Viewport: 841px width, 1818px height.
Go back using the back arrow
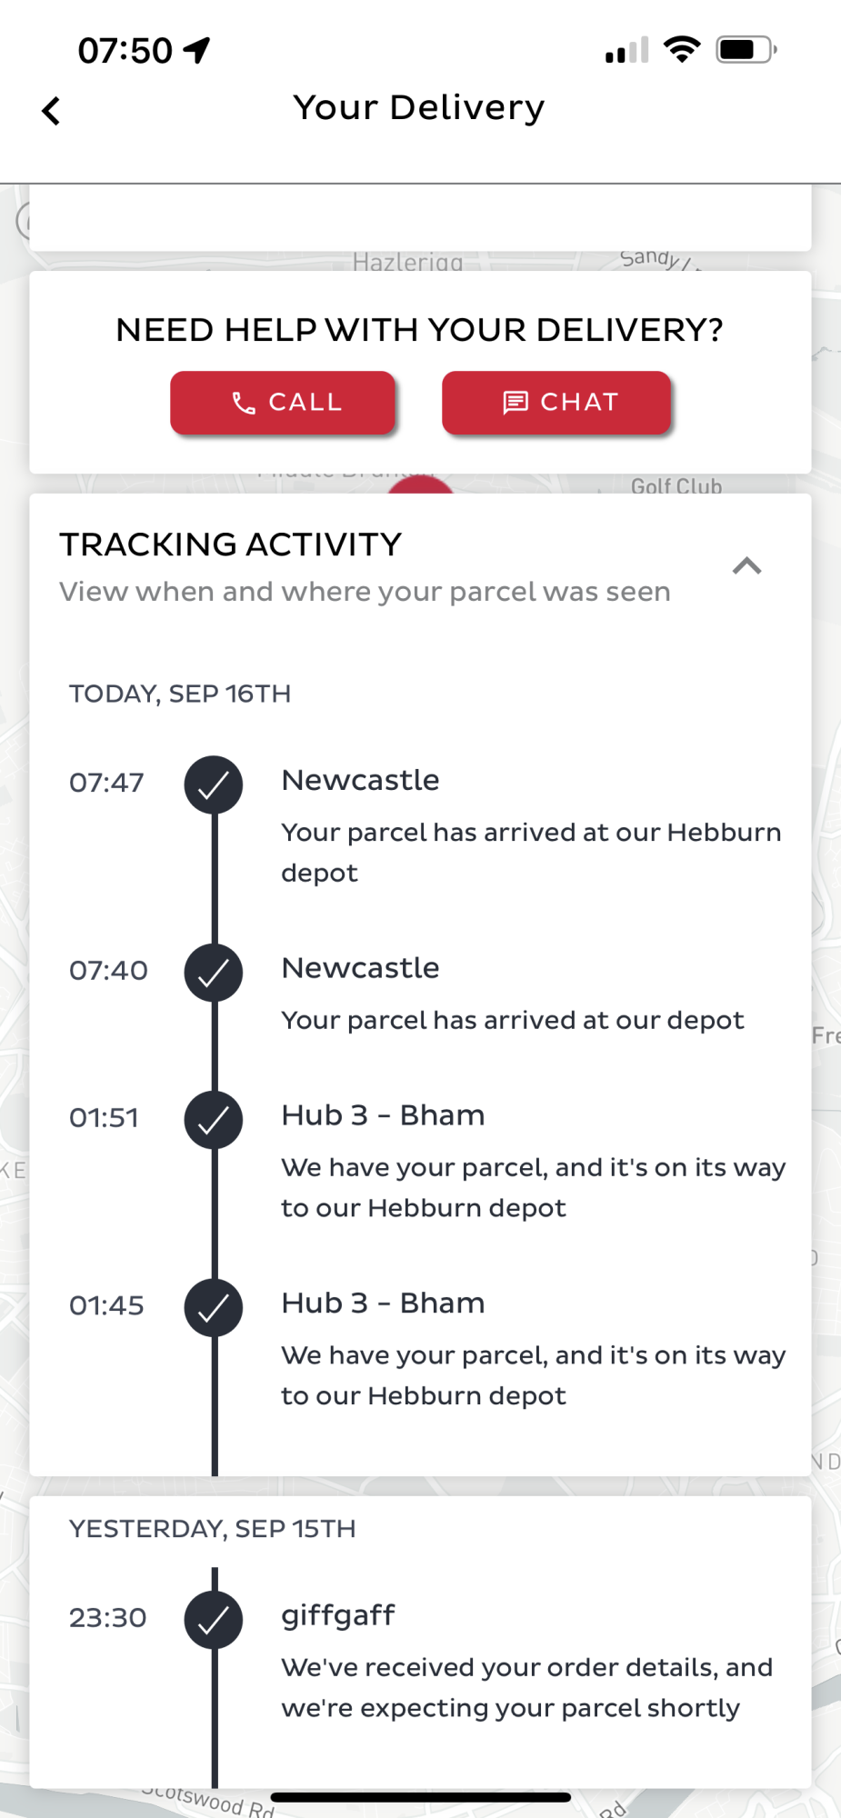pos(51,111)
